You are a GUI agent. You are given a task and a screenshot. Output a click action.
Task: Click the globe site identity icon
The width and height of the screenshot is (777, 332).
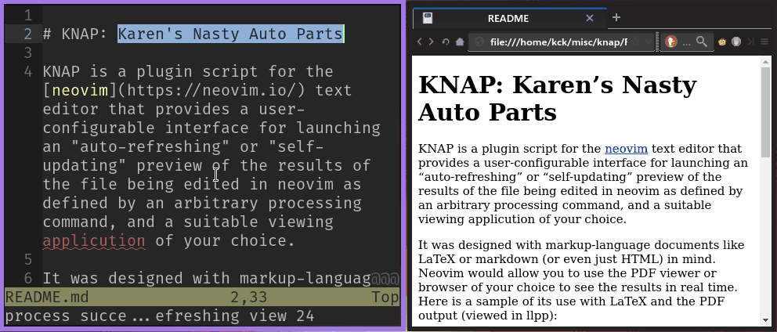coord(479,42)
